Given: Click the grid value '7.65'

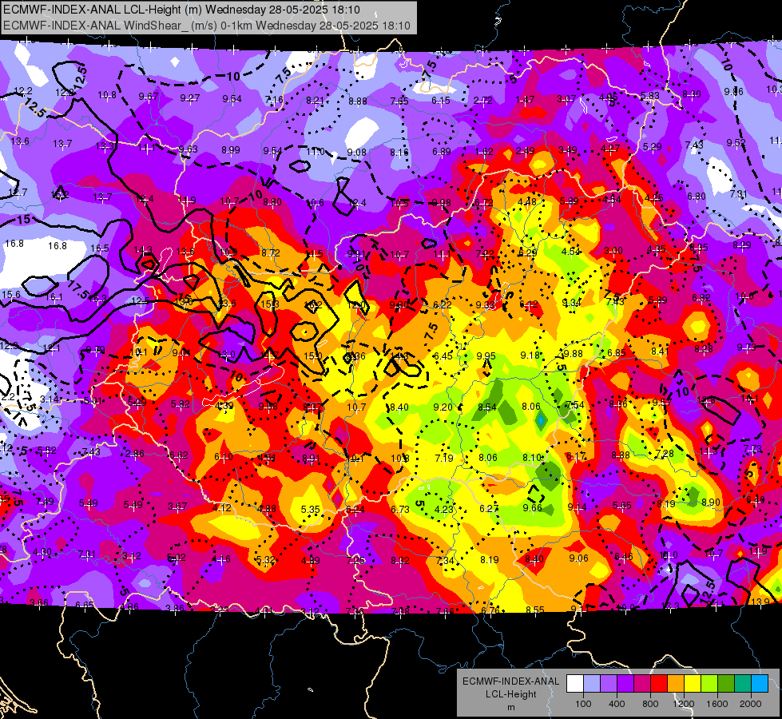Looking at the screenshot, I should coord(399,101).
